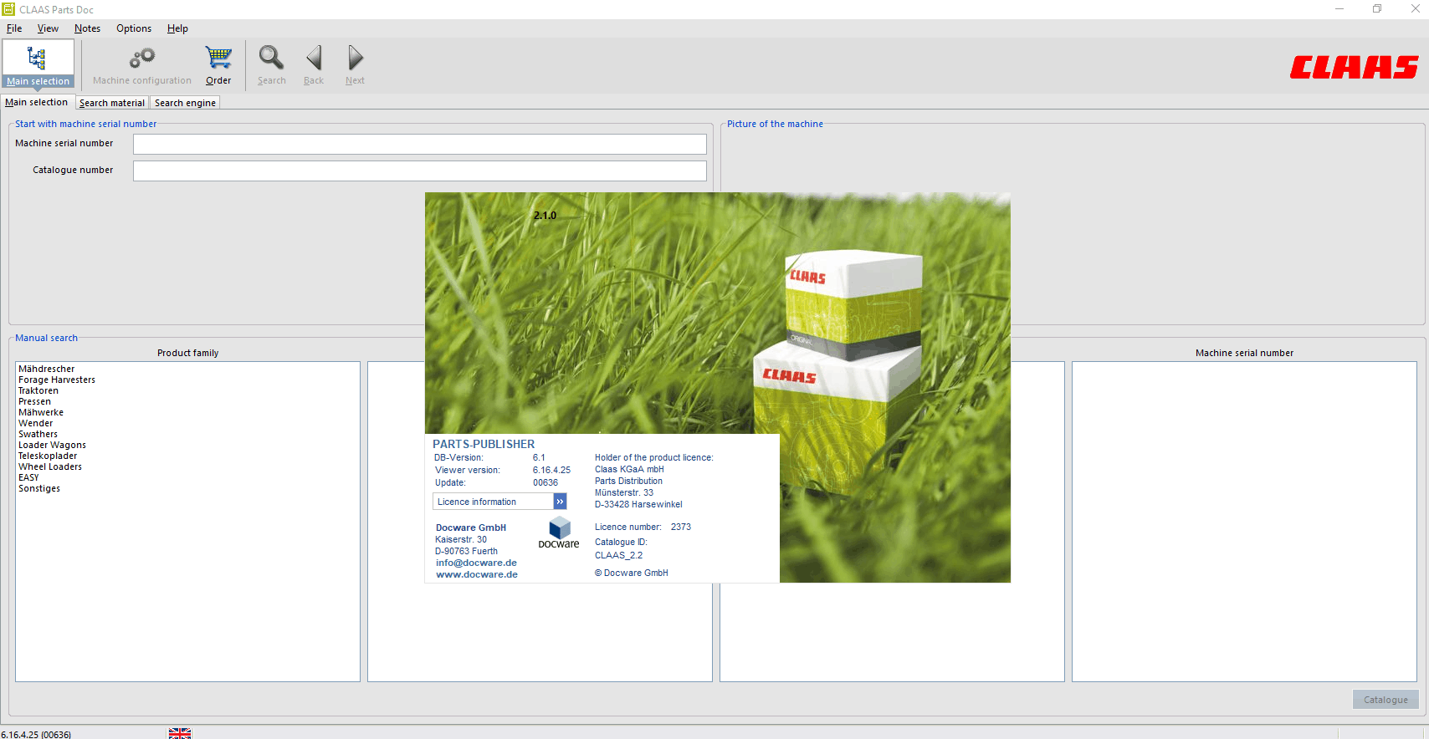
Task: Open the File menu
Action: click(14, 28)
